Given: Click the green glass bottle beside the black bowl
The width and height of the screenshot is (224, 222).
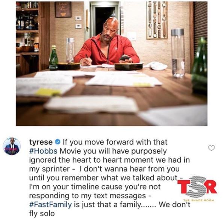Looking at the screenshot, I should tap(53, 58).
